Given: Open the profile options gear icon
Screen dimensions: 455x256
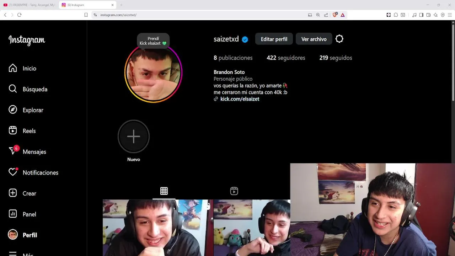Looking at the screenshot, I should tap(339, 39).
